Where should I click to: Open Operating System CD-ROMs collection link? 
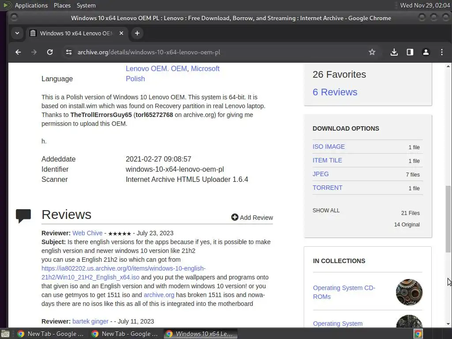344,292
